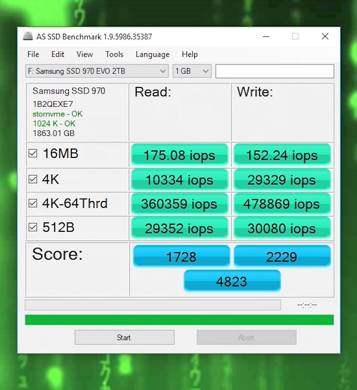The width and height of the screenshot is (357, 390).
Task: Open the Help menu
Action: click(x=190, y=54)
